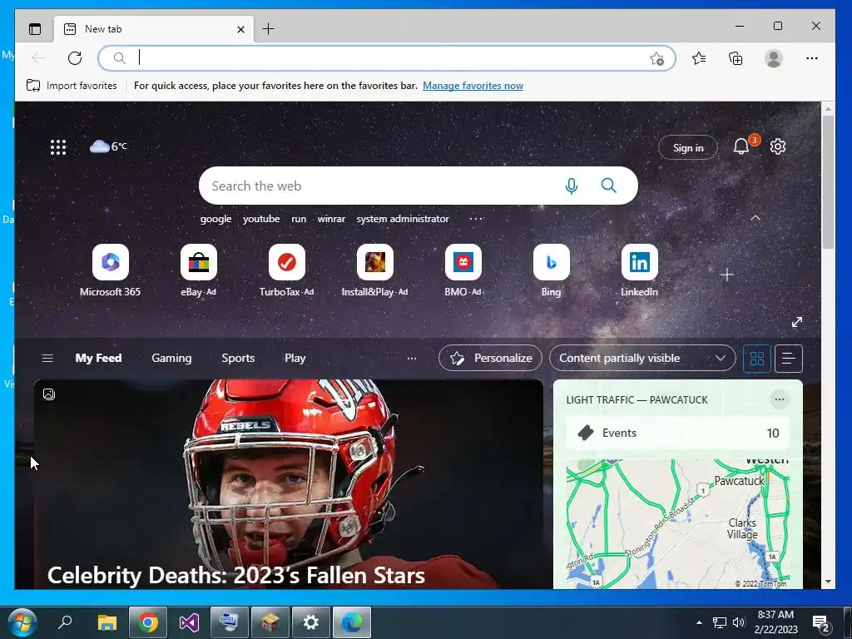The width and height of the screenshot is (852, 639).
Task: Open File Explorer from the taskbar
Action: click(107, 622)
